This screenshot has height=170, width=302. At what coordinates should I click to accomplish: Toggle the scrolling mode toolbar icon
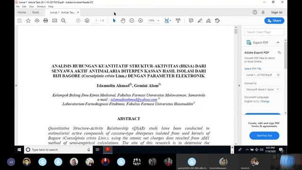(x=178, y=21)
